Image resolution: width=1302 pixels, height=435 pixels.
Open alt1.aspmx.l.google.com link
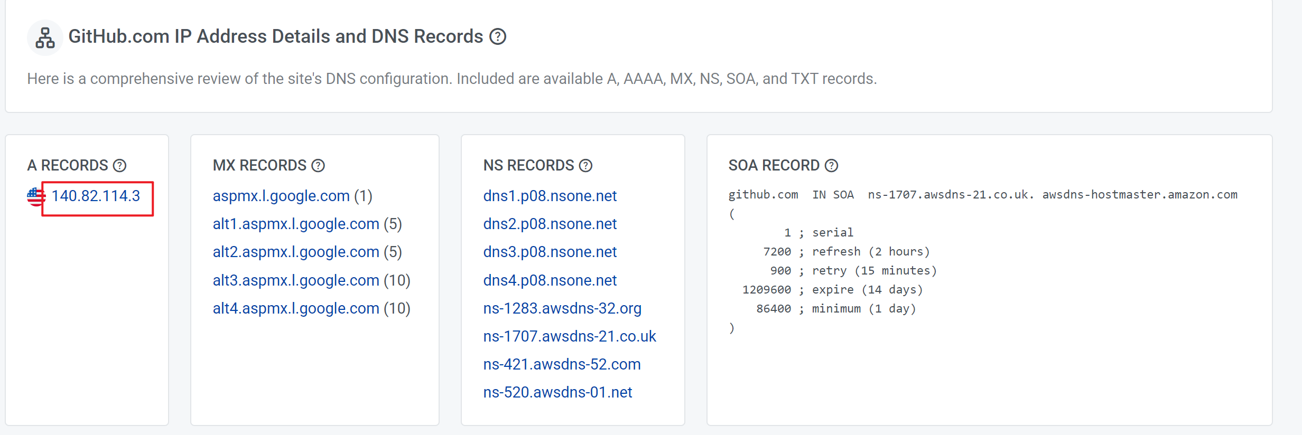tap(296, 224)
